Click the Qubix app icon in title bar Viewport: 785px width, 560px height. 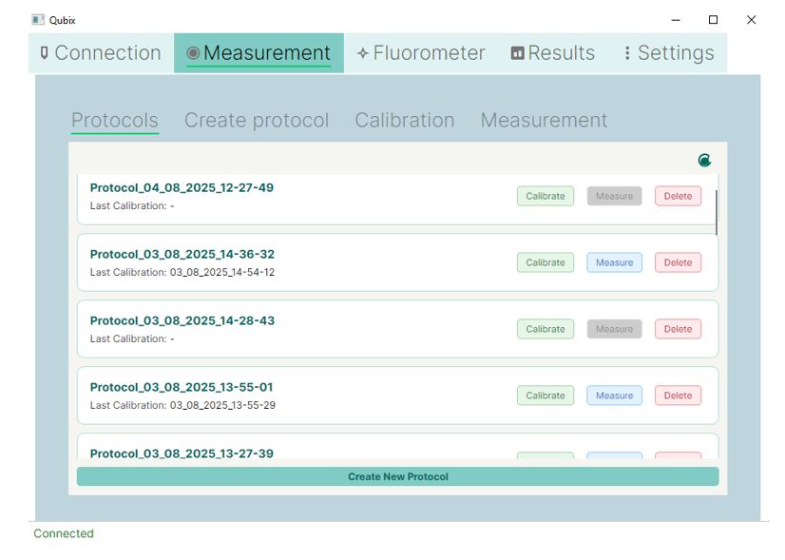pos(38,20)
